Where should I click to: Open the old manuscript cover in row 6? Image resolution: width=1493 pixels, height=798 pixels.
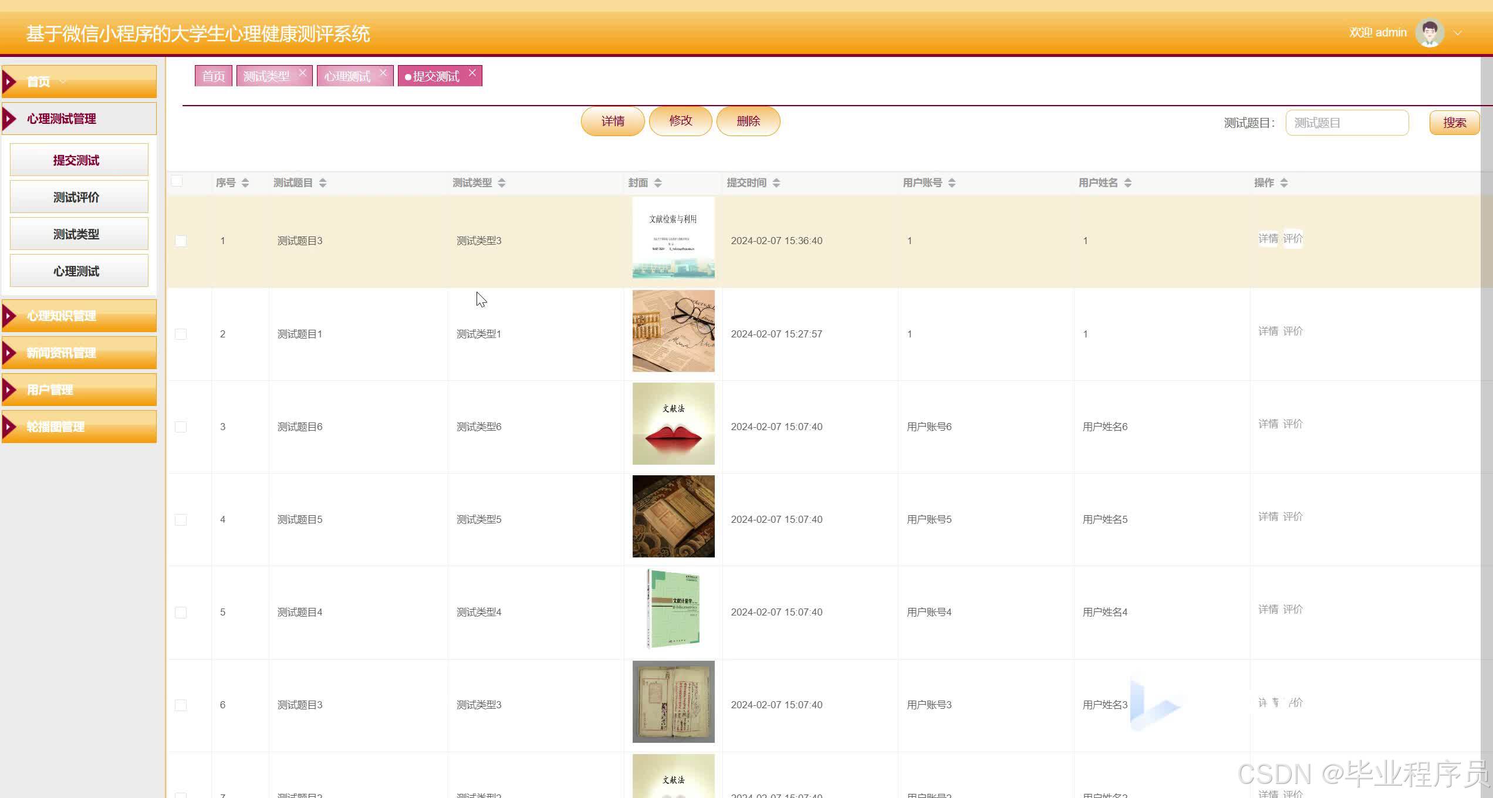pos(674,702)
